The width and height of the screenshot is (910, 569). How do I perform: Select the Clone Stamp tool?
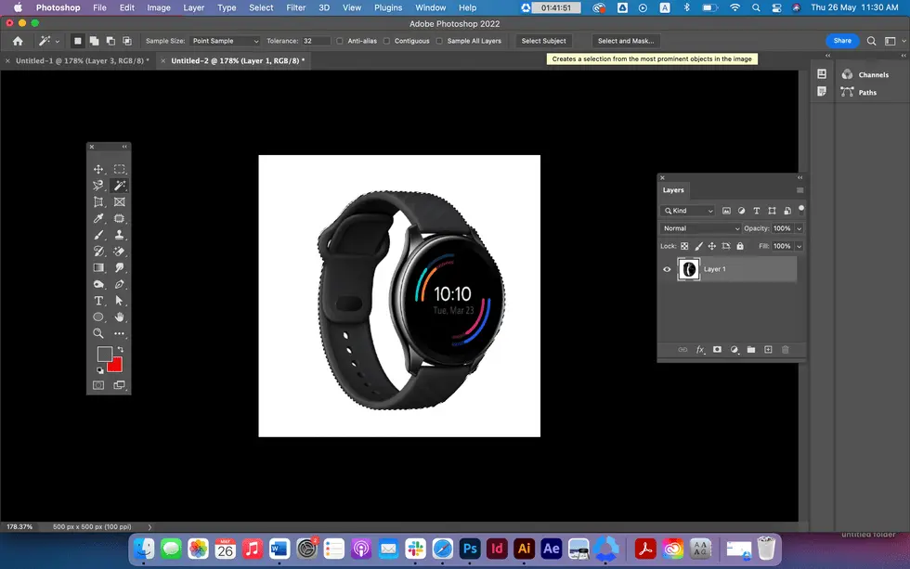tap(120, 237)
